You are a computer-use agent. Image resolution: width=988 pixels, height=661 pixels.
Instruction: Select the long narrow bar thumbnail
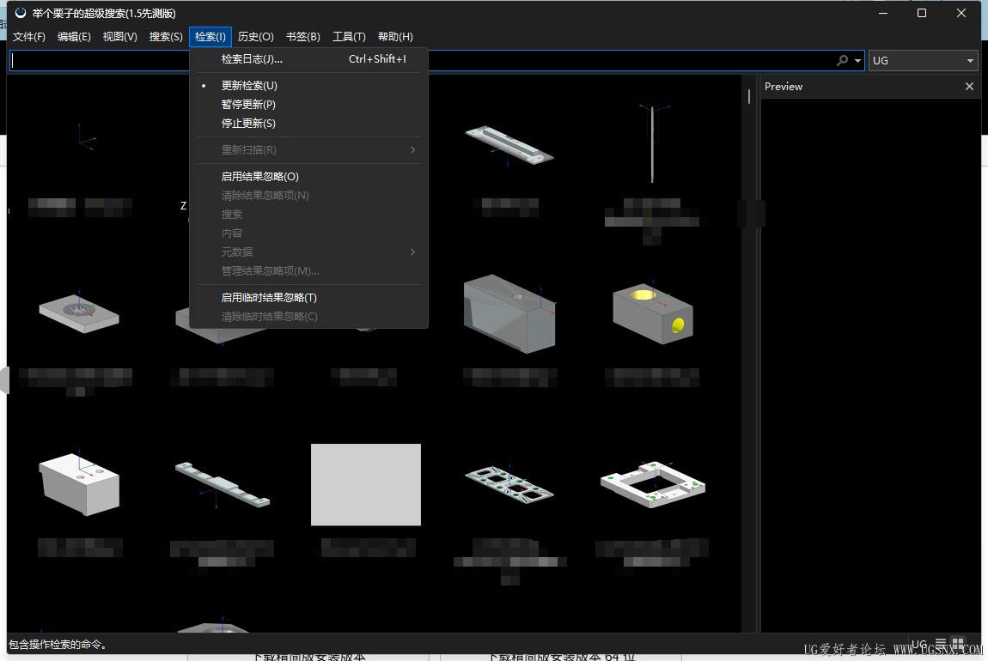[223, 484]
